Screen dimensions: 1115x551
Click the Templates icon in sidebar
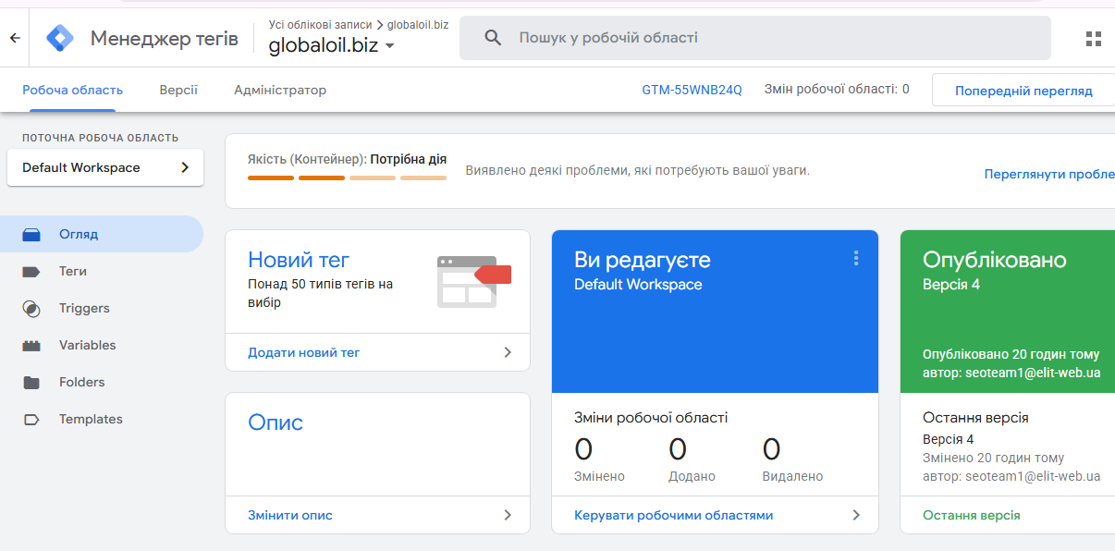31,420
